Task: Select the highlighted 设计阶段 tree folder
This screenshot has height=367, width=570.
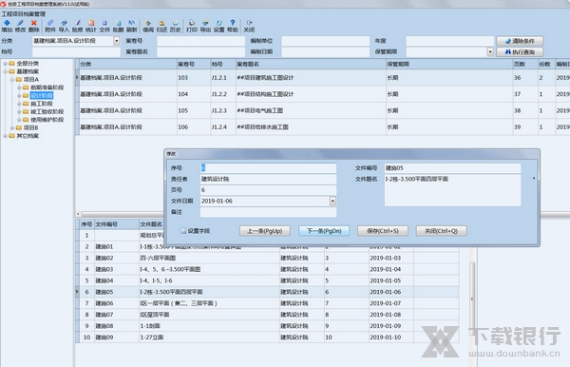Action: [42, 95]
